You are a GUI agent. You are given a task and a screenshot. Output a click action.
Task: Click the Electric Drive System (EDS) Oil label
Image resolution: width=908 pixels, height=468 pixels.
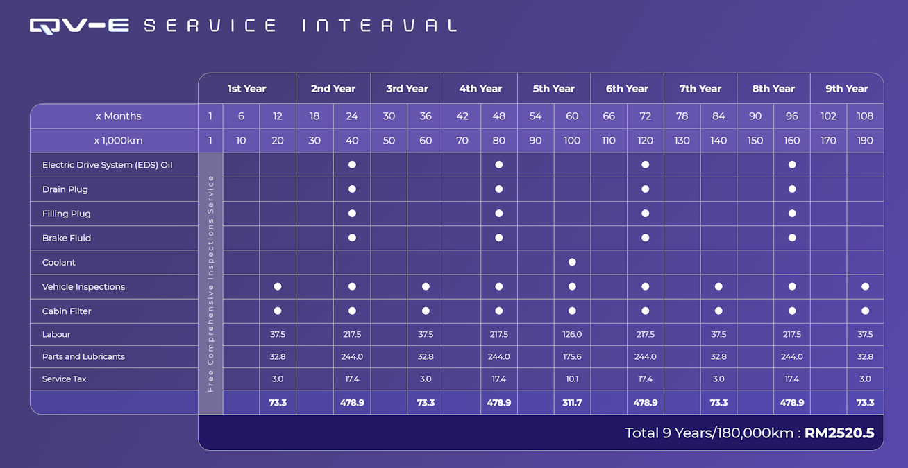click(x=107, y=165)
